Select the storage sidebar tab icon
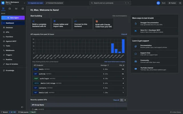 [23, 9]
